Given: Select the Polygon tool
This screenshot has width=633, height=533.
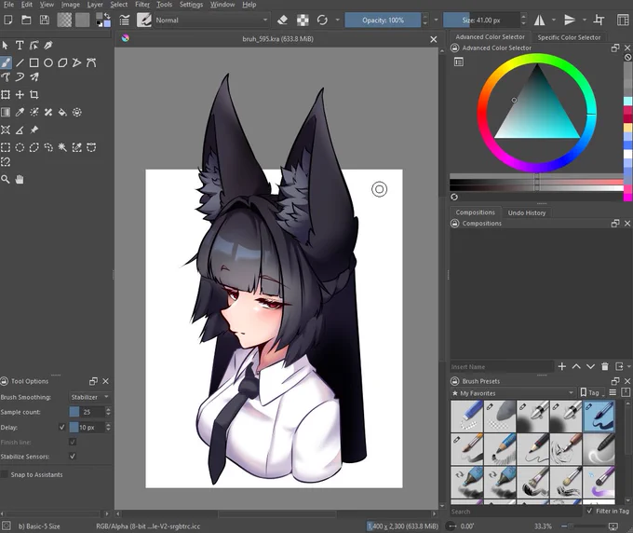Looking at the screenshot, I should tap(62, 62).
